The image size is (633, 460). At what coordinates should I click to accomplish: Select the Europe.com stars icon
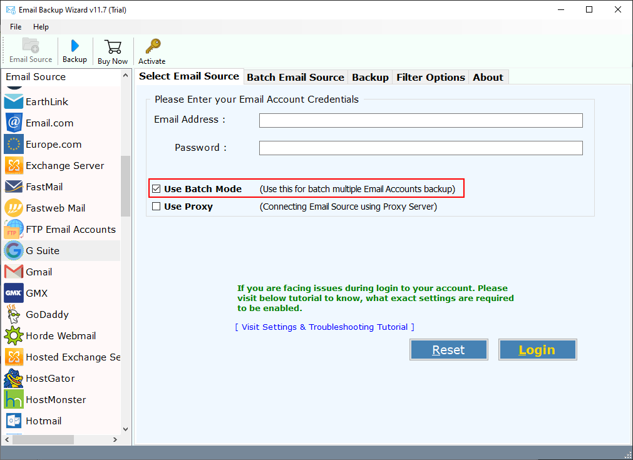(x=14, y=144)
